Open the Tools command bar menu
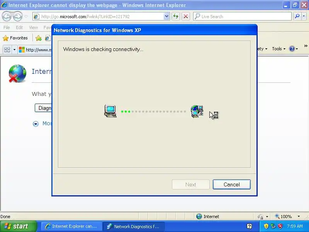Screen dimensions: 309x232 coord(278,49)
